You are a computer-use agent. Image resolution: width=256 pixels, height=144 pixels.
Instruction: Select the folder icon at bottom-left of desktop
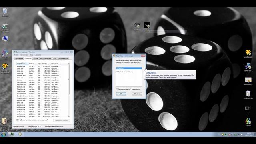tap(4, 122)
